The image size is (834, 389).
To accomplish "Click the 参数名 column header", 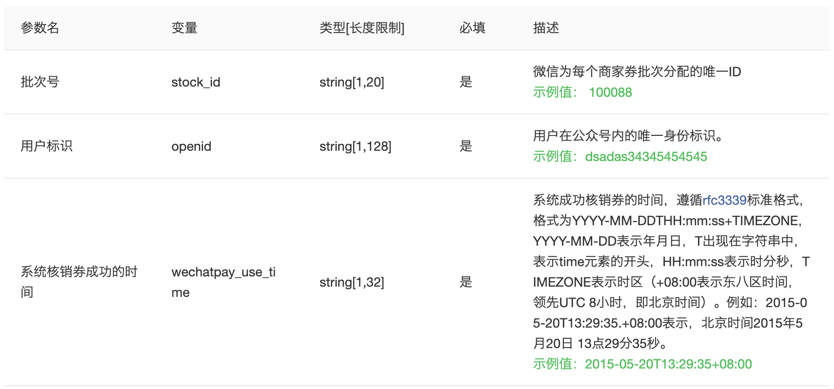I will 40,28.
